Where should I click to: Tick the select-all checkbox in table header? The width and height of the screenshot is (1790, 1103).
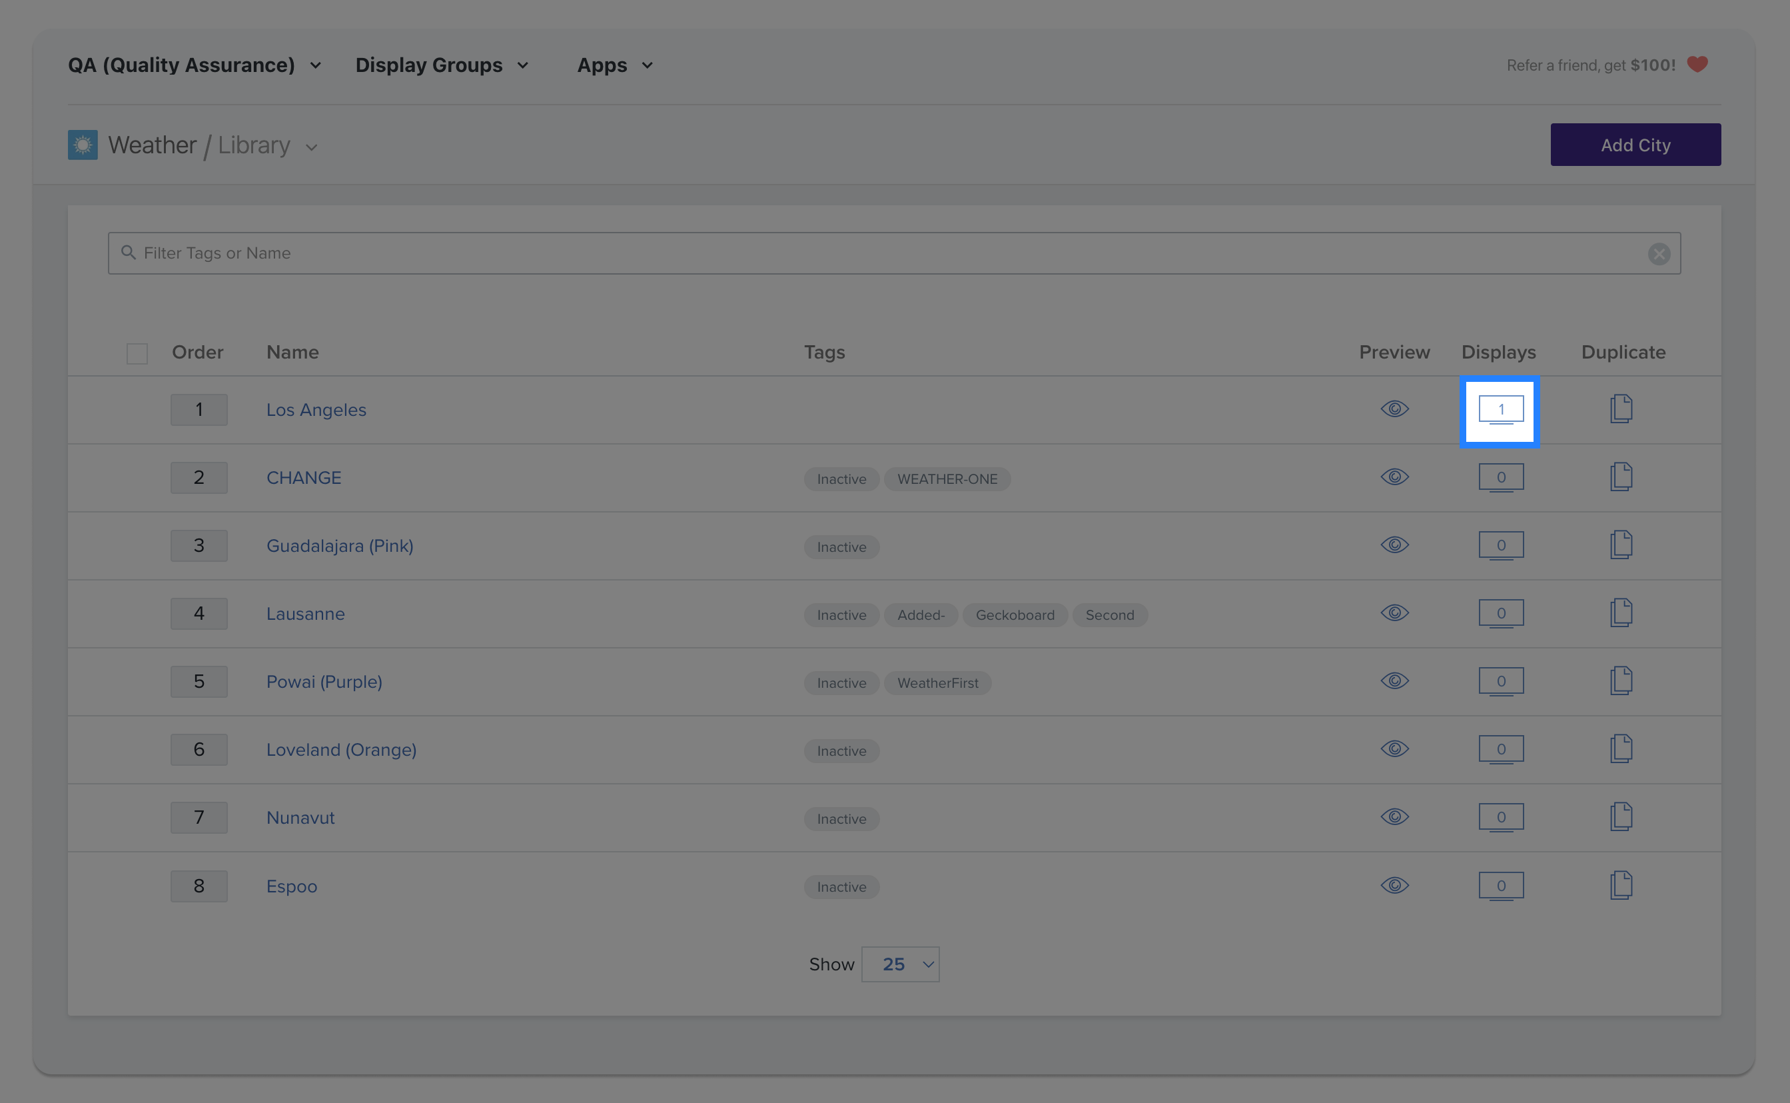point(137,353)
